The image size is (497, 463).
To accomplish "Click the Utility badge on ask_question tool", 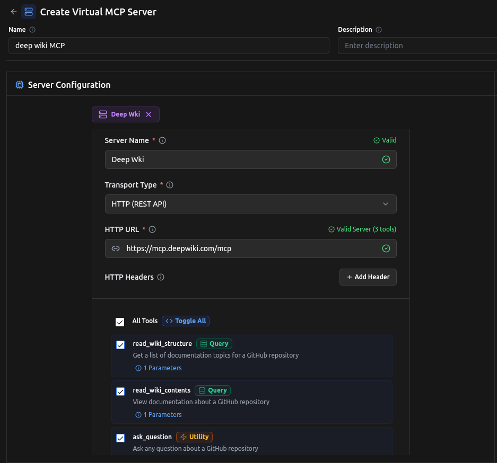I will [x=194, y=437].
